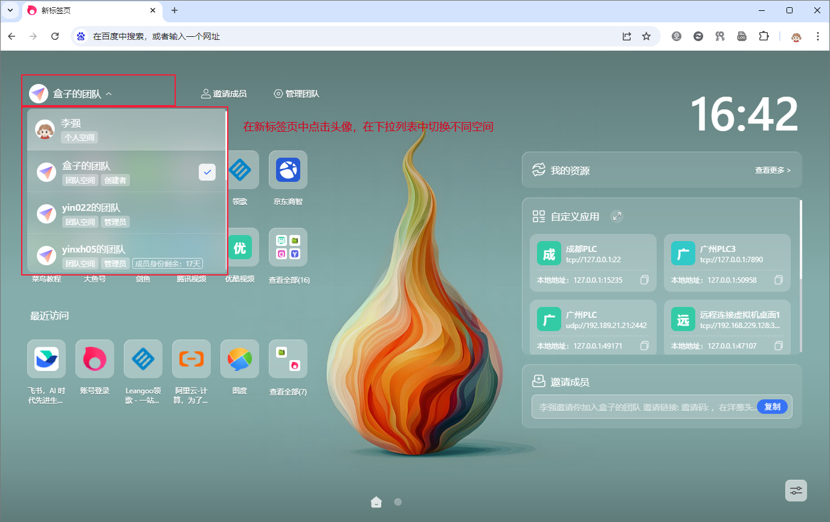
Task: Select the 新标签页 browser tab
Action: (x=93, y=10)
